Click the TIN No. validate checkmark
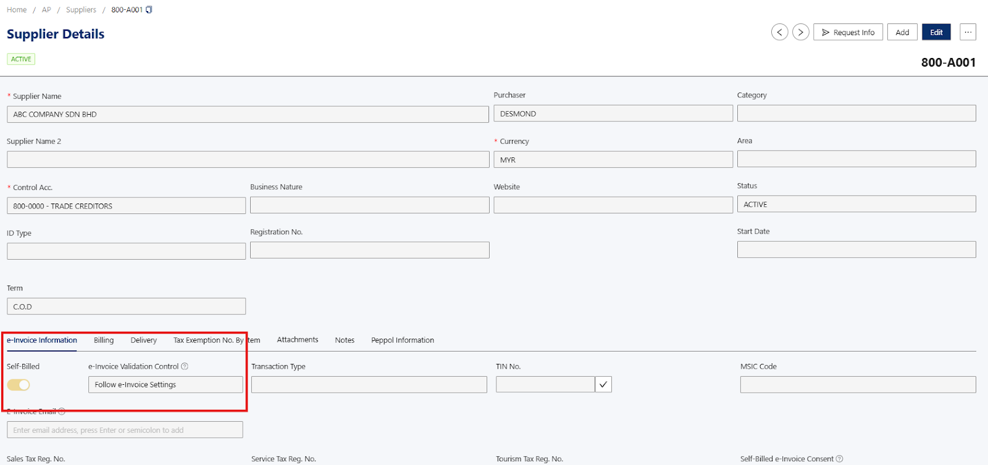The height and width of the screenshot is (465, 988). [603, 385]
